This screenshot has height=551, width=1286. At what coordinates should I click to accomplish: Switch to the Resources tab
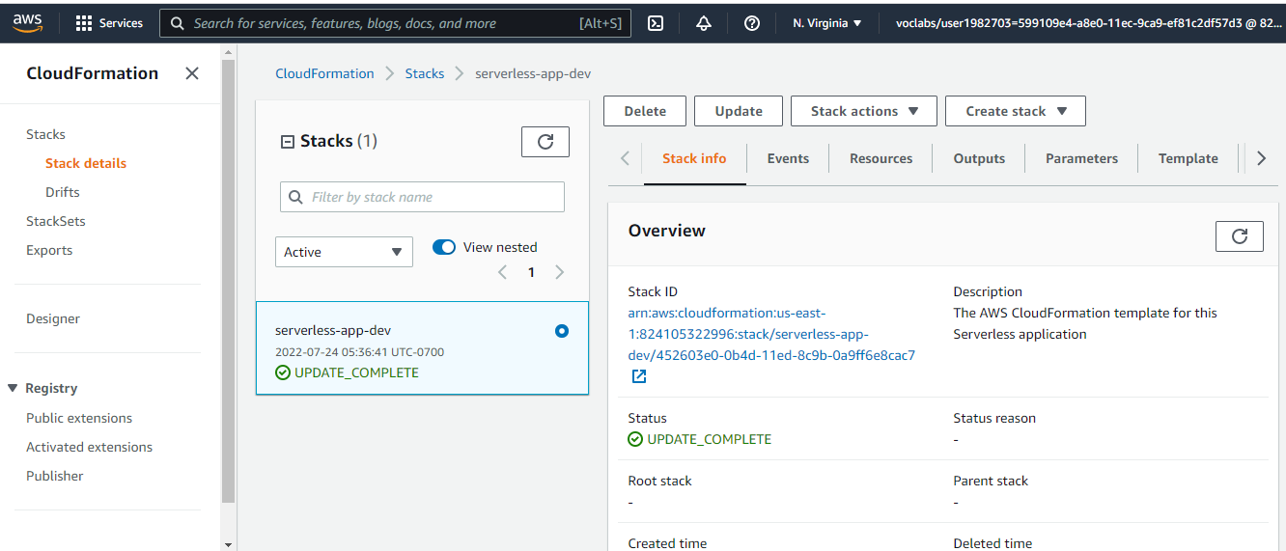pos(881,158)
